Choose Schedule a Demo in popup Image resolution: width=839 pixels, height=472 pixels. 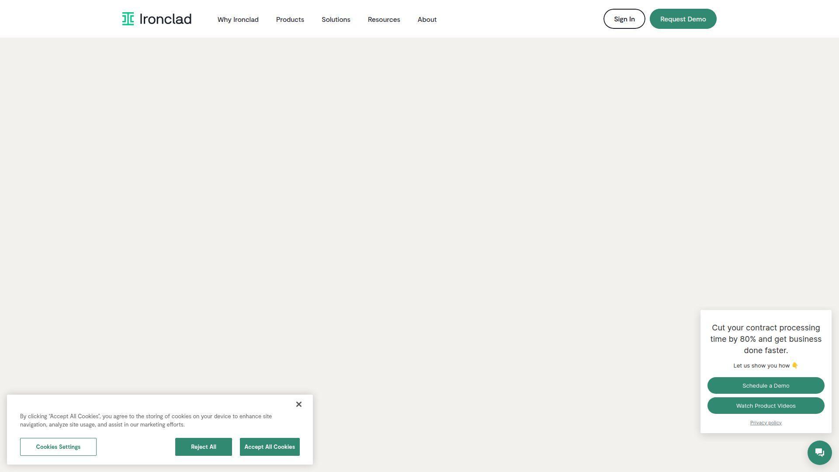coord(766,385)
